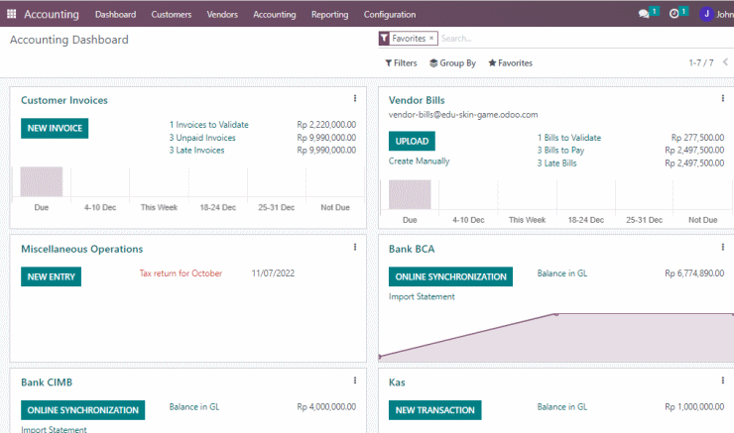
Task: Open 1 Bills to Validate link
Action: tap(569, 138)
